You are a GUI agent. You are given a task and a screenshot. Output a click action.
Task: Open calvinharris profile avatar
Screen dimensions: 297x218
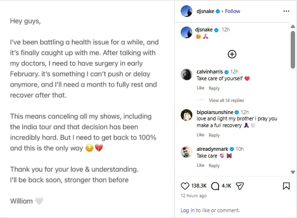click(x=187, y=74)
